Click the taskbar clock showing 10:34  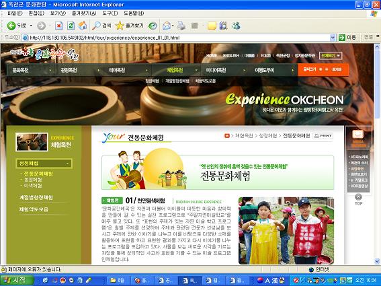[x=366, y=281]
